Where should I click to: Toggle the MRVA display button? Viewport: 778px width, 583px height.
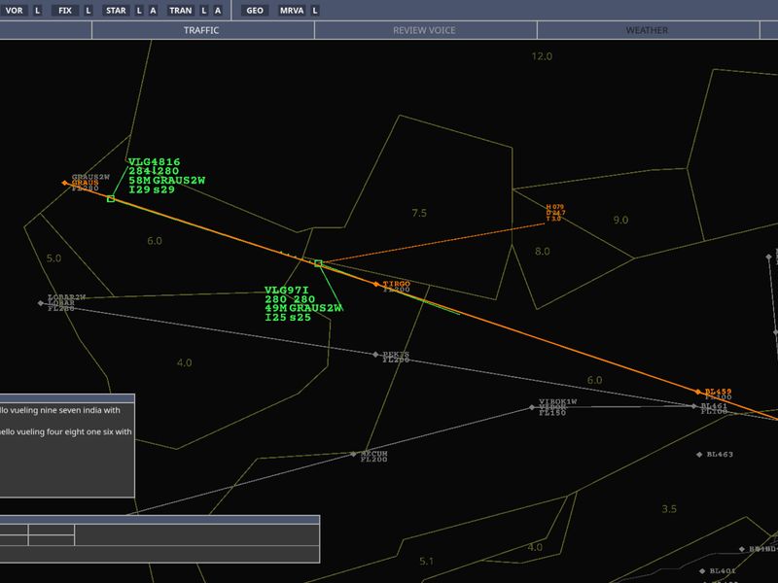292,11
